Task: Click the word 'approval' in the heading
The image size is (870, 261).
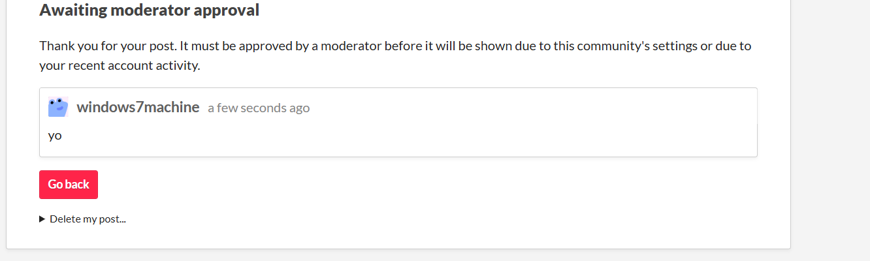Action: click(x=230, y=10)
